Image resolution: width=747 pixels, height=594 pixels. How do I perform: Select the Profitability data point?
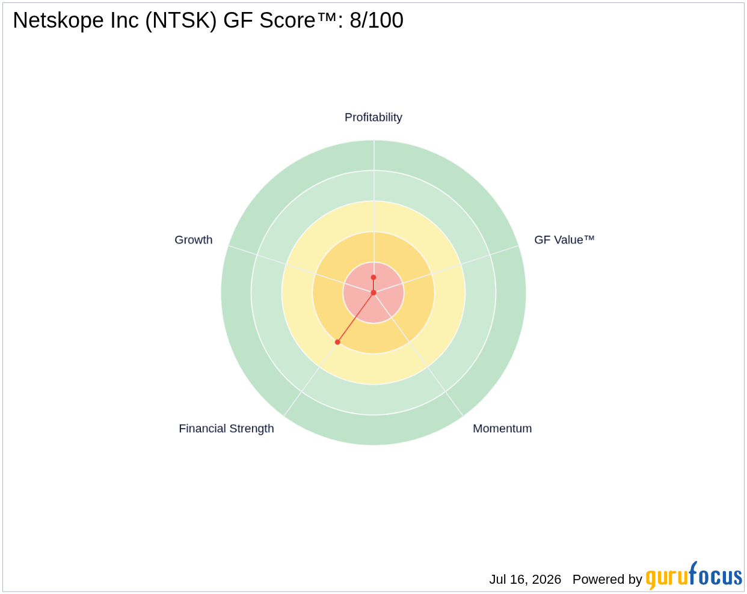coord(373,277)
